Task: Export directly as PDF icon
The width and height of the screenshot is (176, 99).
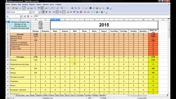Action: point(28,8)
